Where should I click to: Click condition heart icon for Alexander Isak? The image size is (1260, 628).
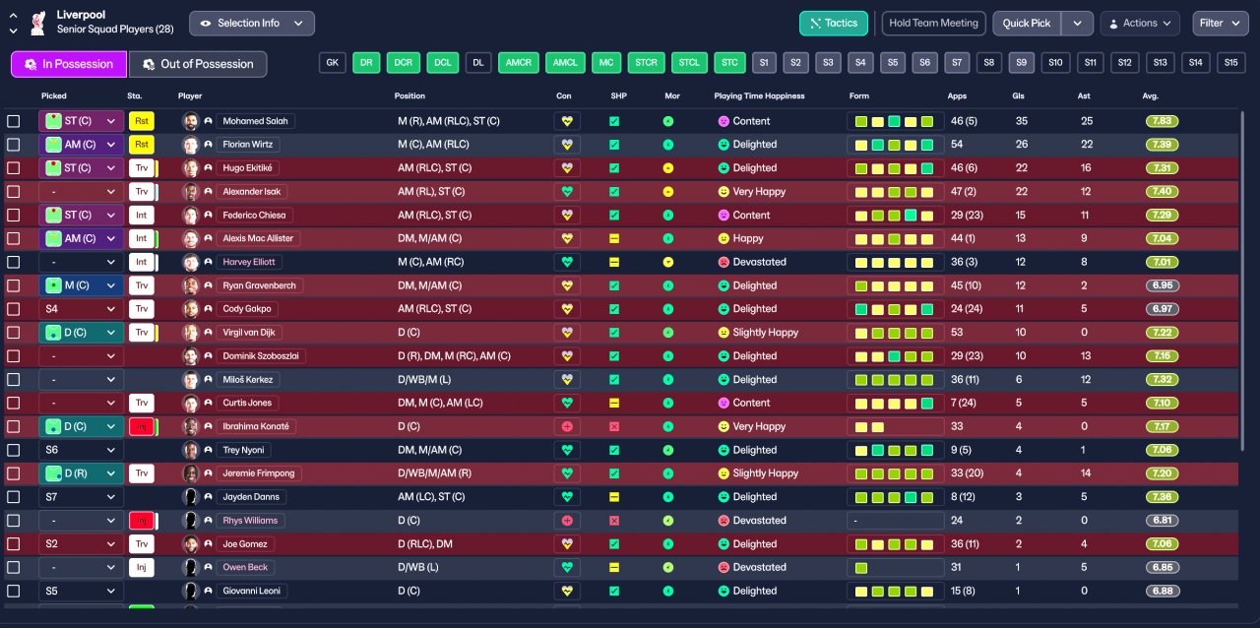(567, 192)
